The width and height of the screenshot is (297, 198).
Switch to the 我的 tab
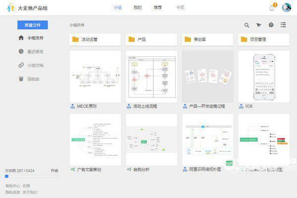tap(138, 7)
